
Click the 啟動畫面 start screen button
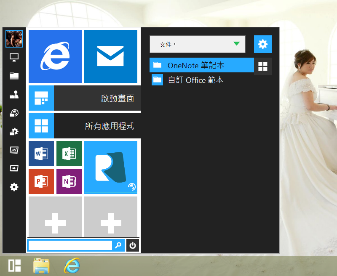pos(85,98)
